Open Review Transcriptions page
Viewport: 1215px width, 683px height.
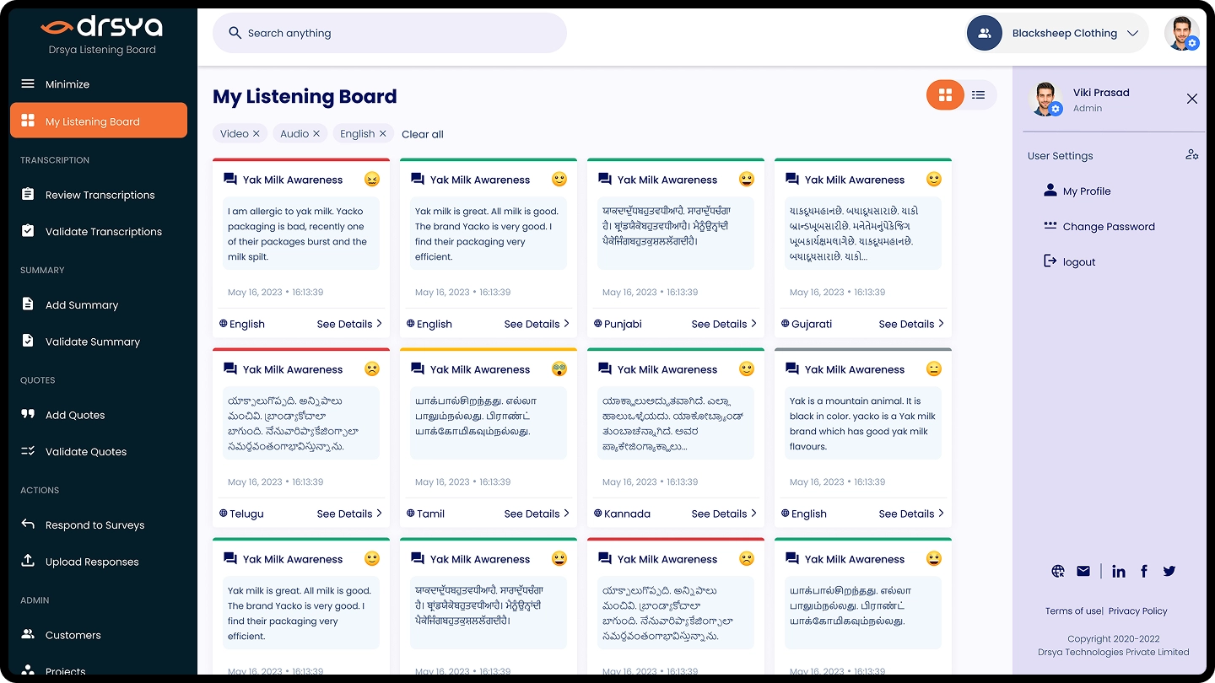99,195
